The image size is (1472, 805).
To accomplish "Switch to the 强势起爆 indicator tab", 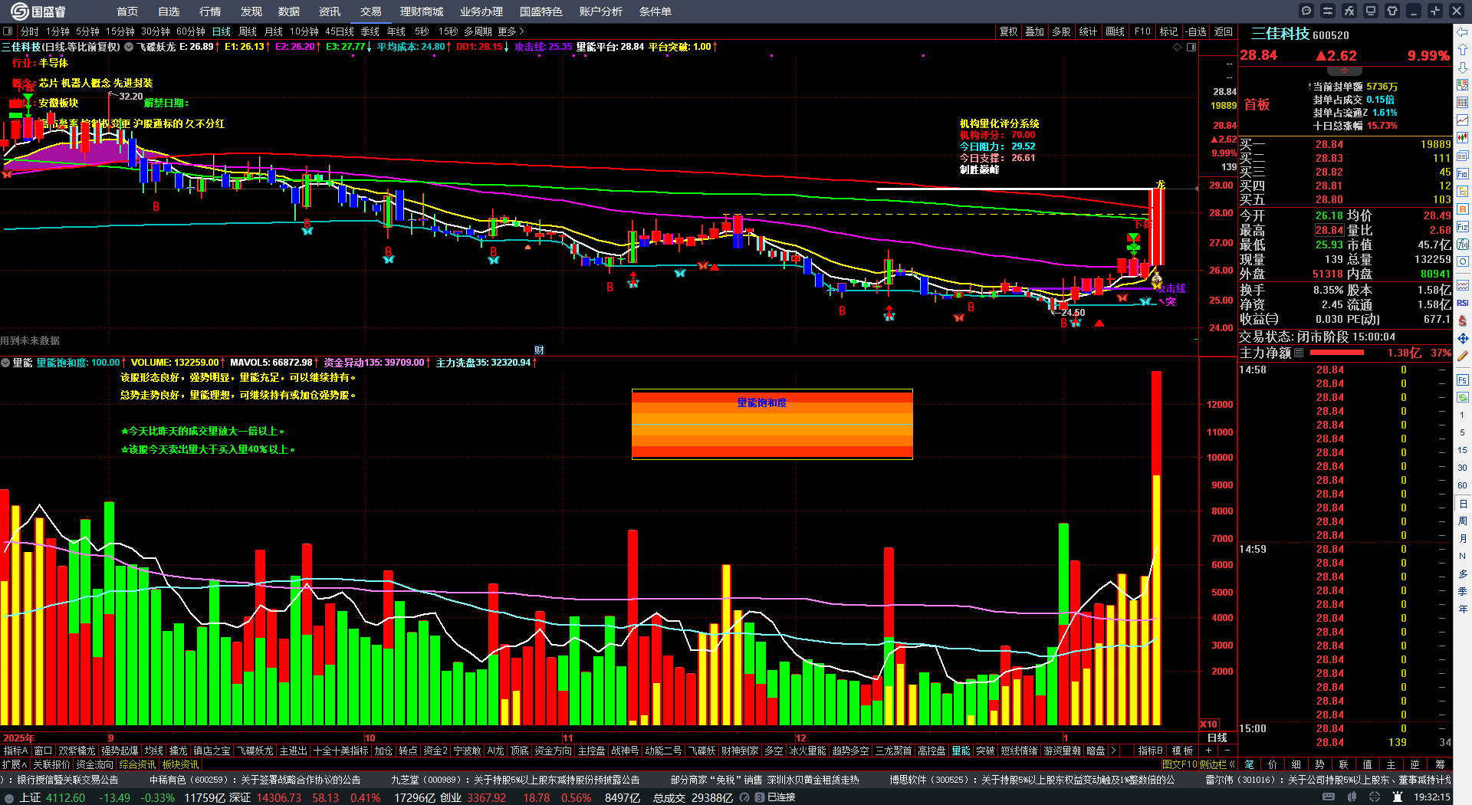I will point(120,751).
